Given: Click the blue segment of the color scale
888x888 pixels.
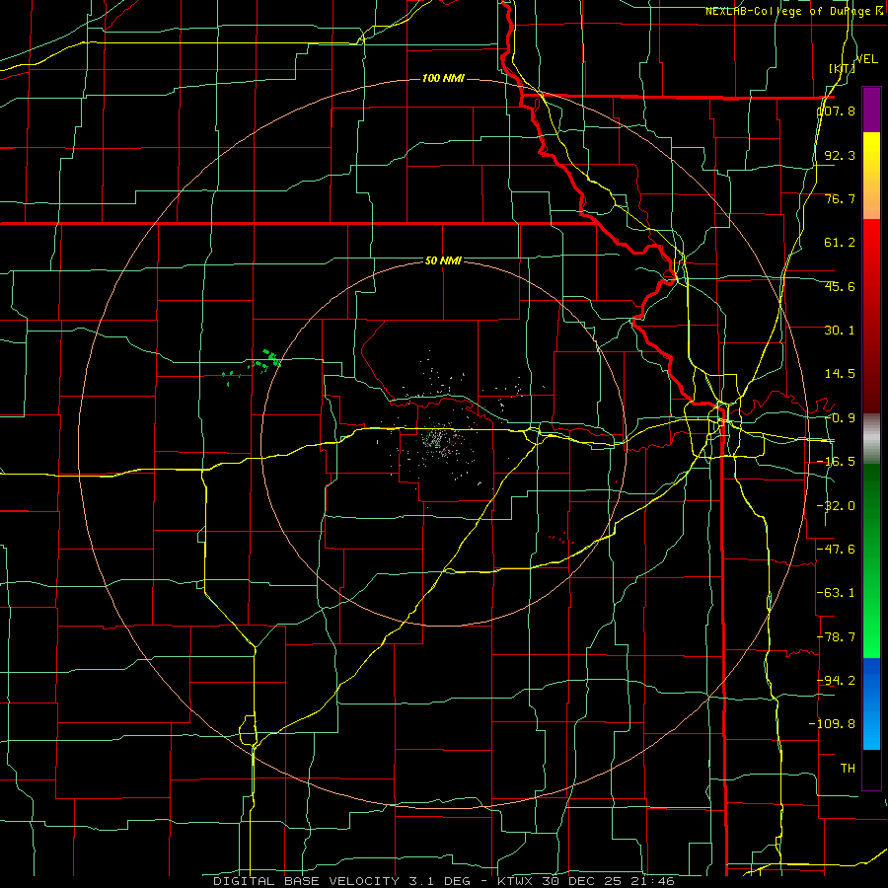Looking at the screenshot, I should point(871,703).
